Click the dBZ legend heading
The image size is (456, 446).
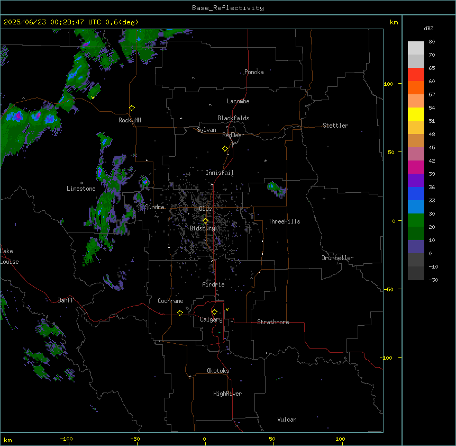tap(428, 28)
